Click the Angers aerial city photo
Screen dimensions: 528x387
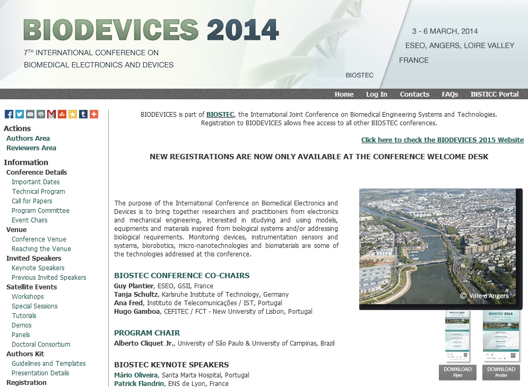click(440, 247)
